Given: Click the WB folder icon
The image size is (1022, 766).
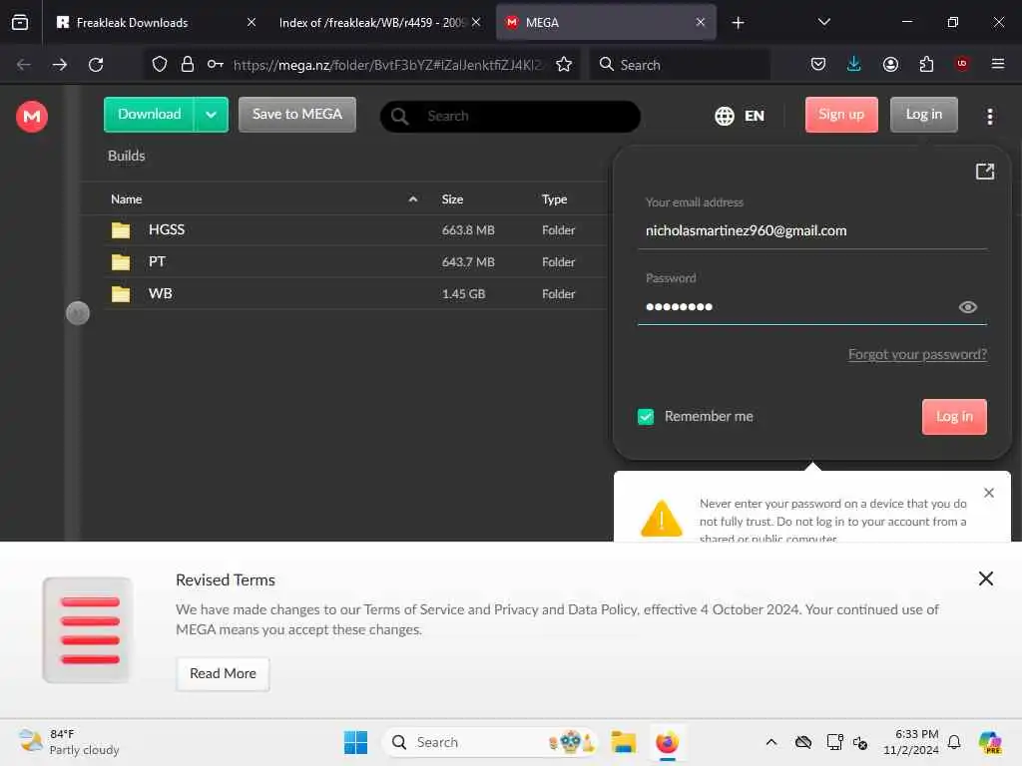Looking at the screenshot, I should tap(121, 294).
